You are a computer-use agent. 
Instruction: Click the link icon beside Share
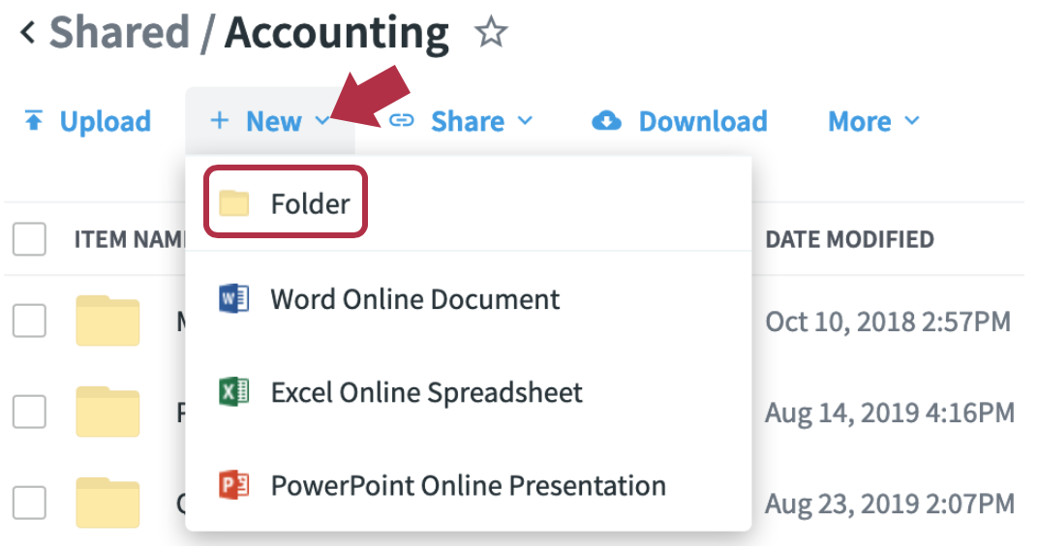tap(401, 120)
